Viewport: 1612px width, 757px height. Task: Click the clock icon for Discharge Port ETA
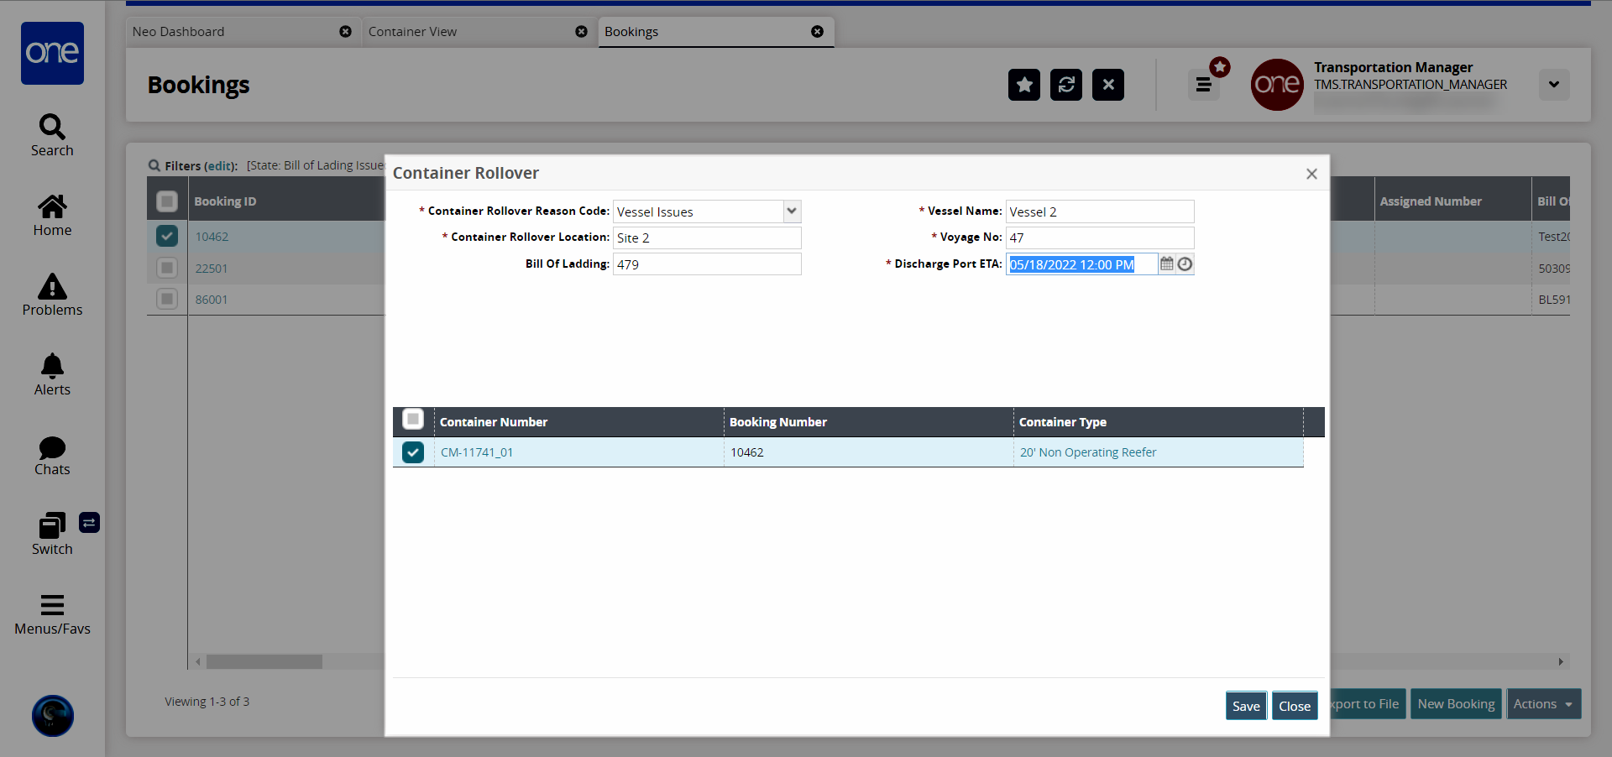click(x=1185, y=264)
